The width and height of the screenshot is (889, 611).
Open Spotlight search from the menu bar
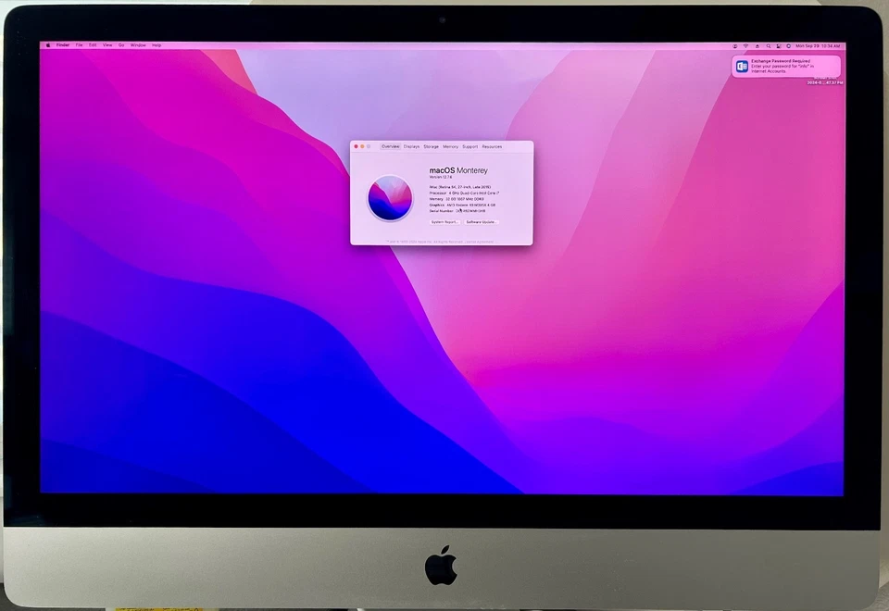(769, 44)
